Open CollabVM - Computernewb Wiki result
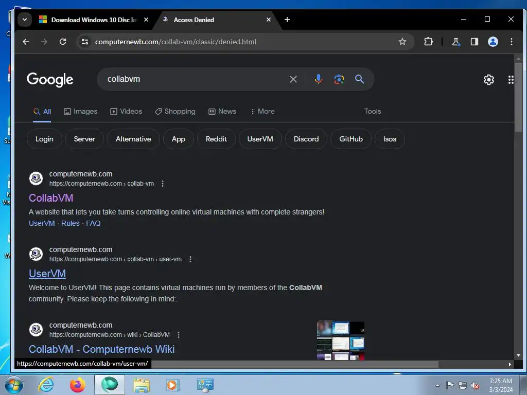Screen dimensions: 527x395 (101, 349)
